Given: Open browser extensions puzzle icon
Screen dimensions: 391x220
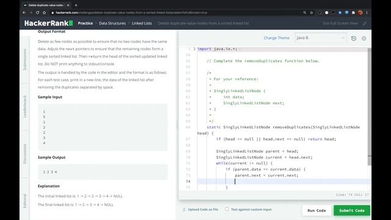Looking at the screenshot, I should pyautogui.click(x=353, y=12).
